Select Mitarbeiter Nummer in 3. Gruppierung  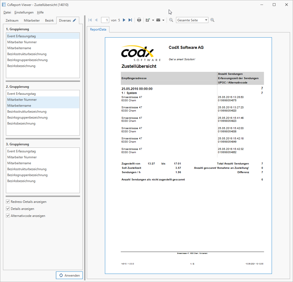tap(43, 157)
